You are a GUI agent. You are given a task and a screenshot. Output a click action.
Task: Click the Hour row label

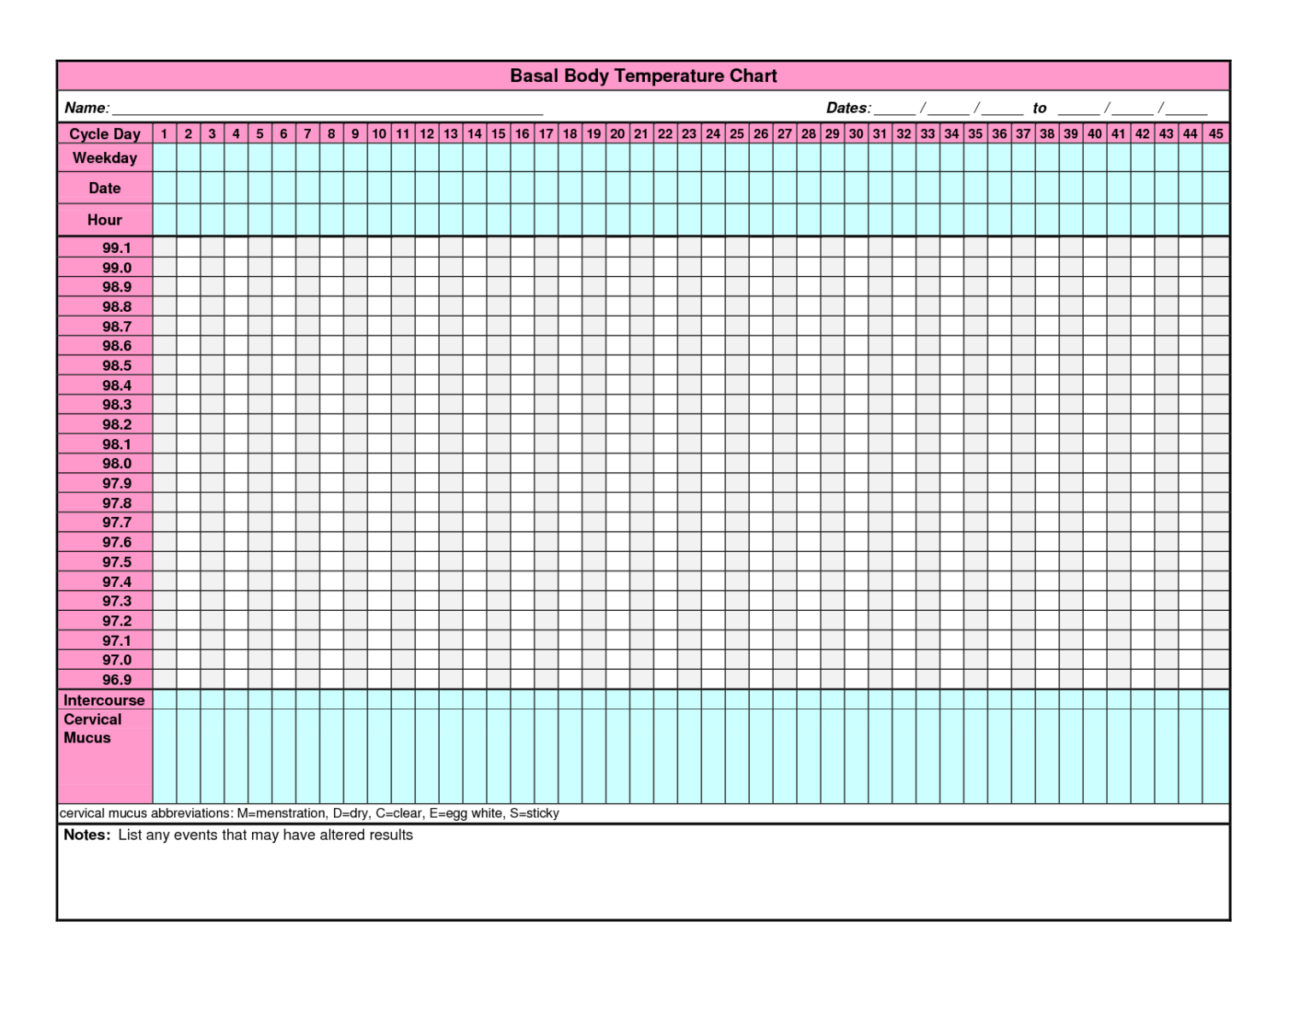point(104,220)
